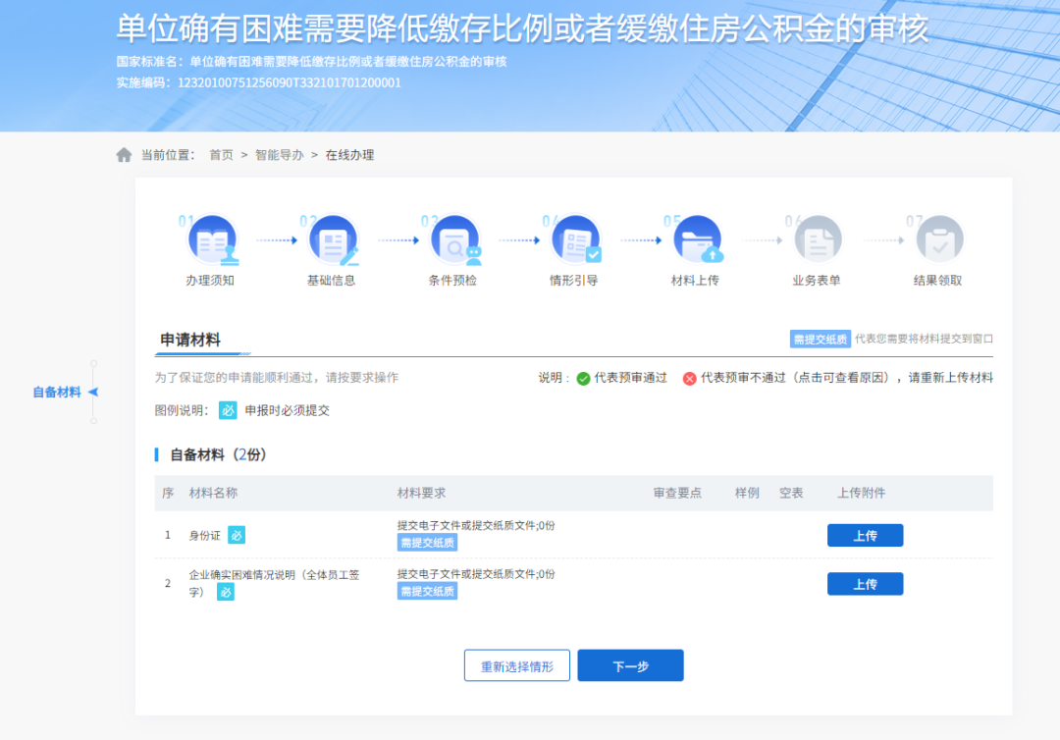Open 首页 breadcrumb link
The width and height of the screenshot is (1060, 740).
[221, 155]
